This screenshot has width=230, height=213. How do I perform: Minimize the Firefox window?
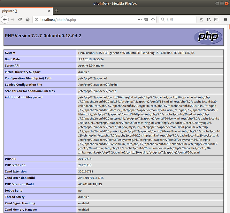tap(217, 4)
